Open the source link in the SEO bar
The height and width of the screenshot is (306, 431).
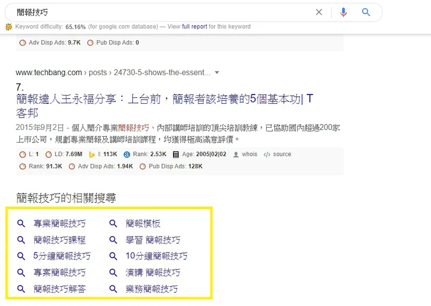[x=282, y=154]
